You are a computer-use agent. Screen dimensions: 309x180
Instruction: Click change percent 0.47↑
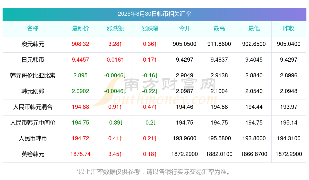pyautogui.click(x=150, y=107)
